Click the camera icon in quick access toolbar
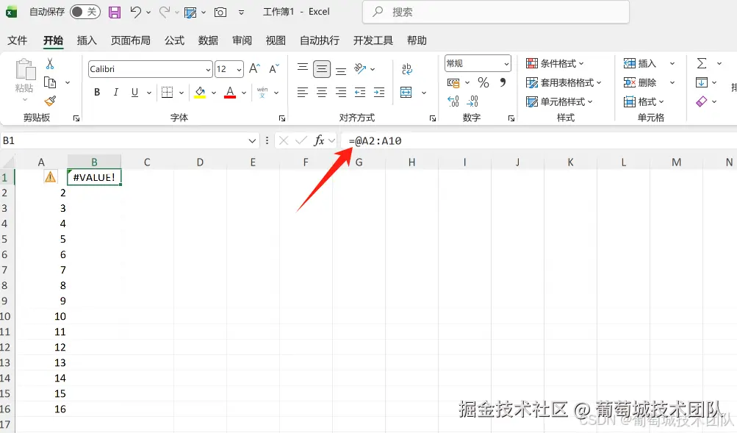The image size is (737, 433). point(220,12)
